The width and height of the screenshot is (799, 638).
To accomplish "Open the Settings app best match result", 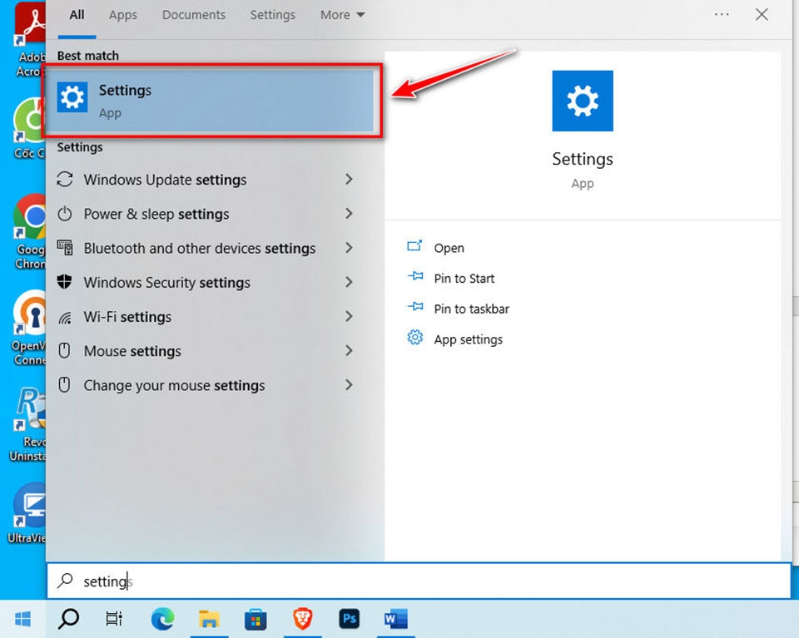I will (212, 101).
